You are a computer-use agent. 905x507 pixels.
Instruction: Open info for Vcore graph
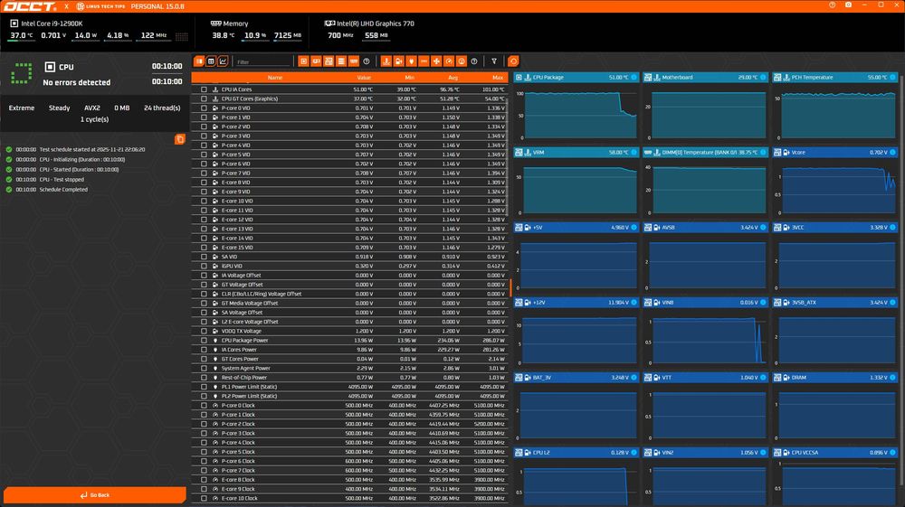pos(892,152)
